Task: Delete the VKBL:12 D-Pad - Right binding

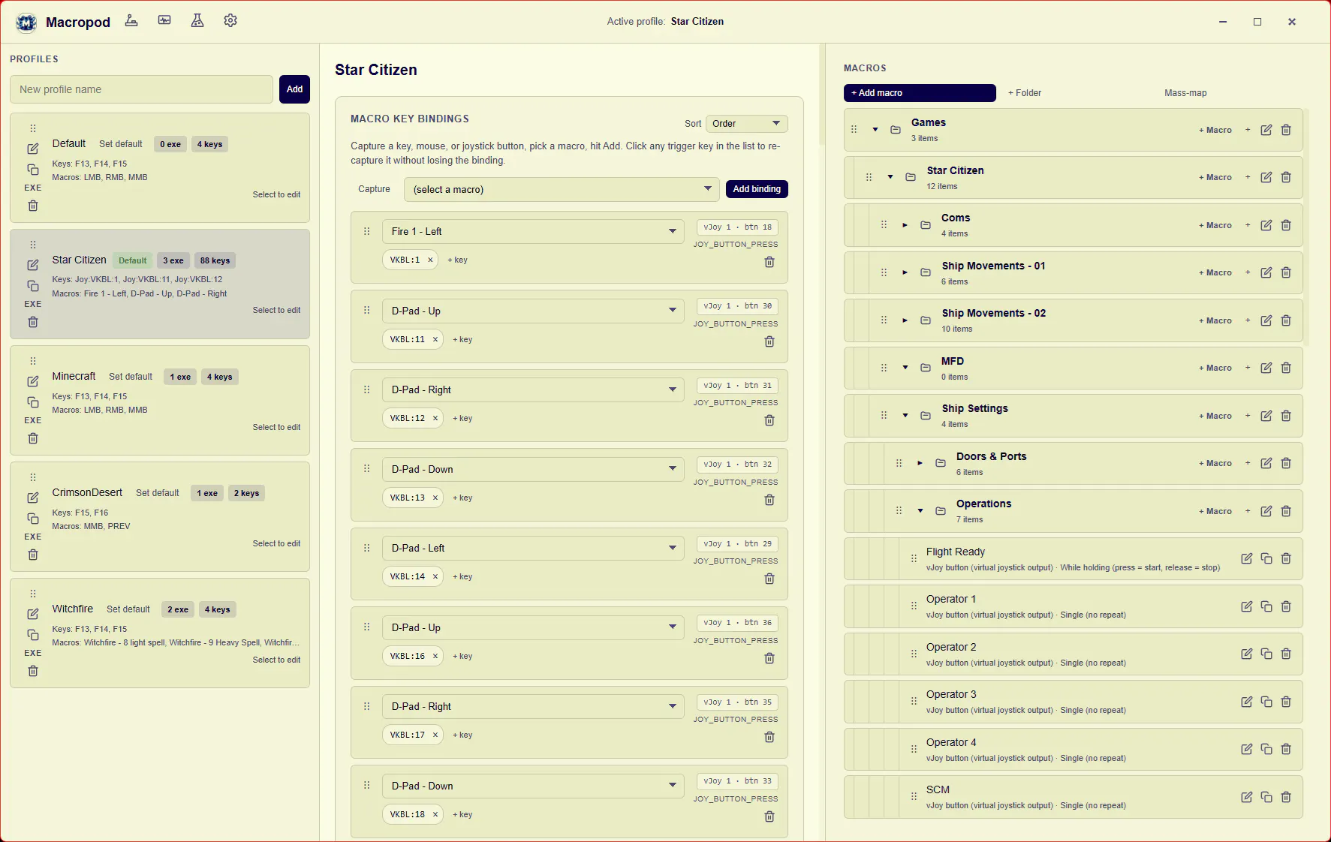Action: tap(769, 420)
